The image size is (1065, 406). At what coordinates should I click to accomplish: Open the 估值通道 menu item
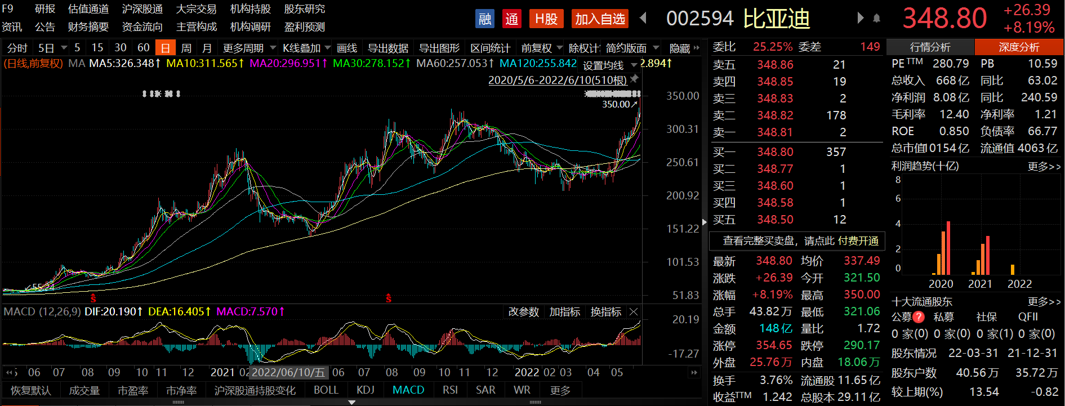pos(88,9)
